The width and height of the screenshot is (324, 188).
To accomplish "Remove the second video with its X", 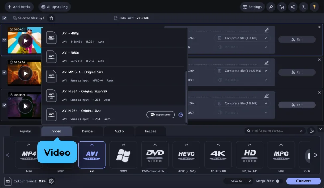I will 320,60.
